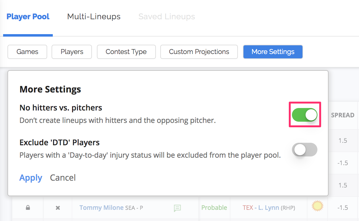Open the Saved Lineups tab
The image size is (359, 221).
[x=166, y=17]
